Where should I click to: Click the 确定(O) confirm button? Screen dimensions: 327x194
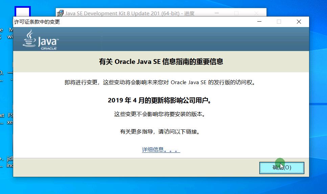[282, 168]
